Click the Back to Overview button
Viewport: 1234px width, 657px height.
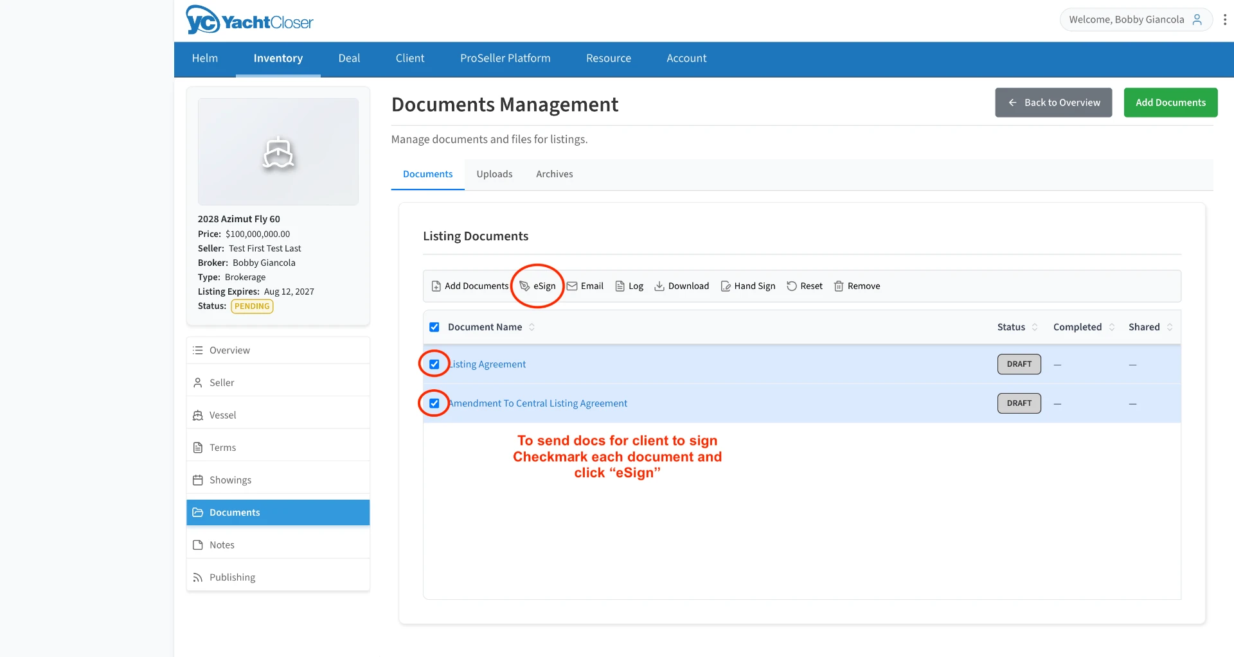1053,103
